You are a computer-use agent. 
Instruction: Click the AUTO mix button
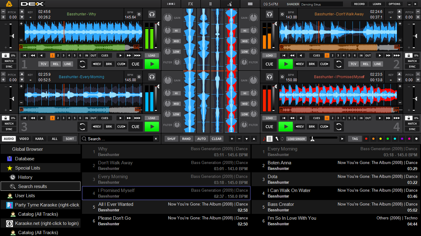coord(201,139)
